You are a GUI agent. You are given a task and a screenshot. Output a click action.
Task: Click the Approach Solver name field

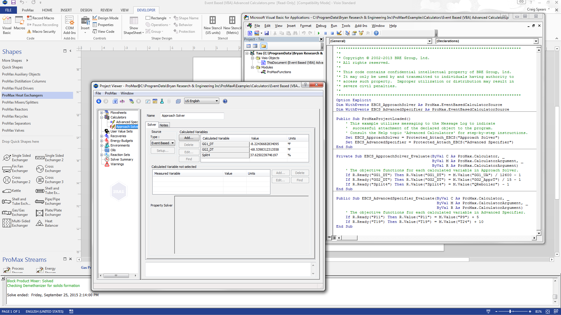point(192,116)
